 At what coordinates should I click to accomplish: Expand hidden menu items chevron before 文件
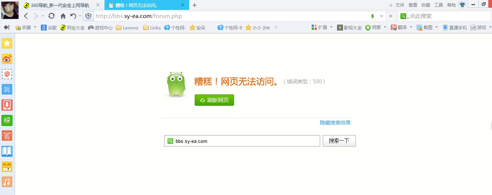click(x=391, y=5)
